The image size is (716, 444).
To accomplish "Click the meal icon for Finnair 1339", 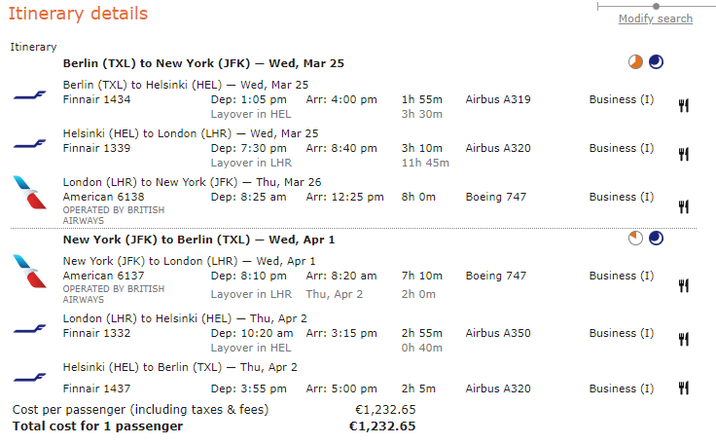I will coord(684,154).
